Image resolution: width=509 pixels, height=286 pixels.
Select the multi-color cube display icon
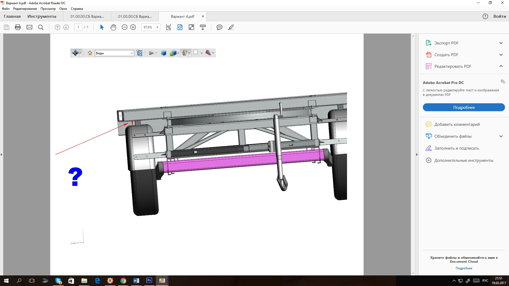[x=173, y=53]
